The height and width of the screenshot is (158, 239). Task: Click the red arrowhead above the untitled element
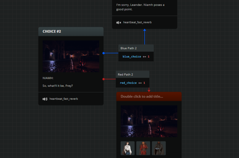click(x=149, y=91)
